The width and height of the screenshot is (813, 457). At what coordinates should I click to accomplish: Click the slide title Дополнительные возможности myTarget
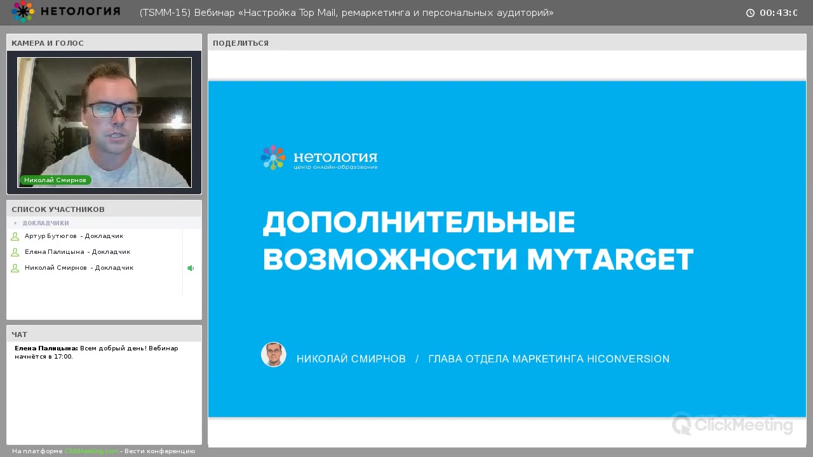478,241
